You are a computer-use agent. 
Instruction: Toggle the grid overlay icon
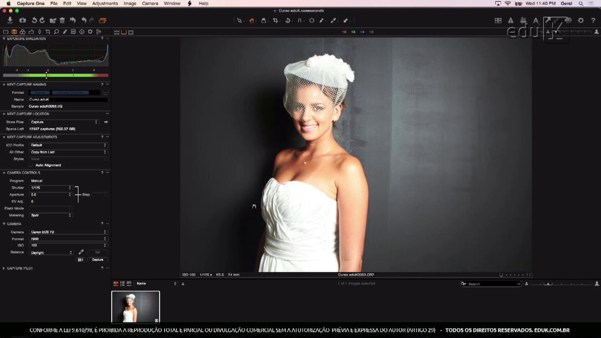523,21
